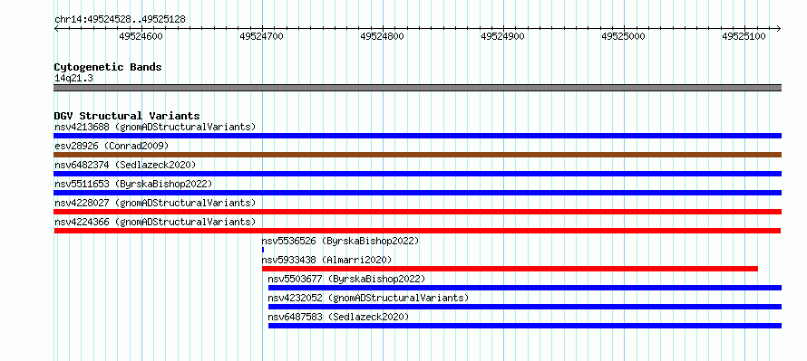Image resolution: width=807 pixels, height=361 pixels.
Task: Open nsv6487583 (Sedlazeck2020) label
Action: coord(338,317)
